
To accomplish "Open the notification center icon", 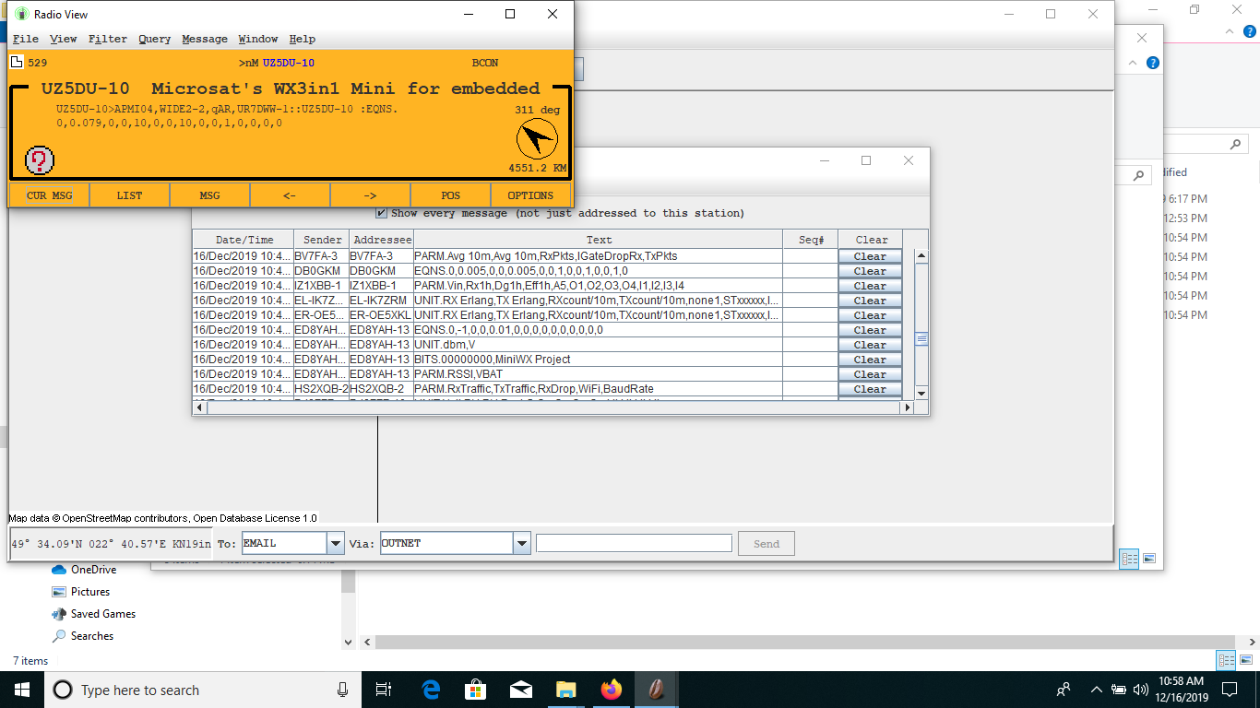I will pyautogui.click(x=1229, y=690).
